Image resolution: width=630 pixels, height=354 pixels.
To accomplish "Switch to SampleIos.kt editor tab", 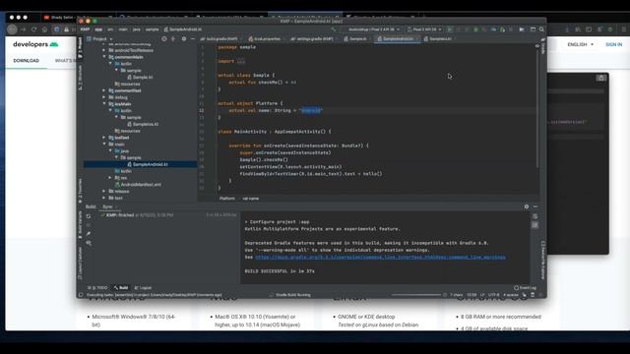I will (x=438, y=39).
